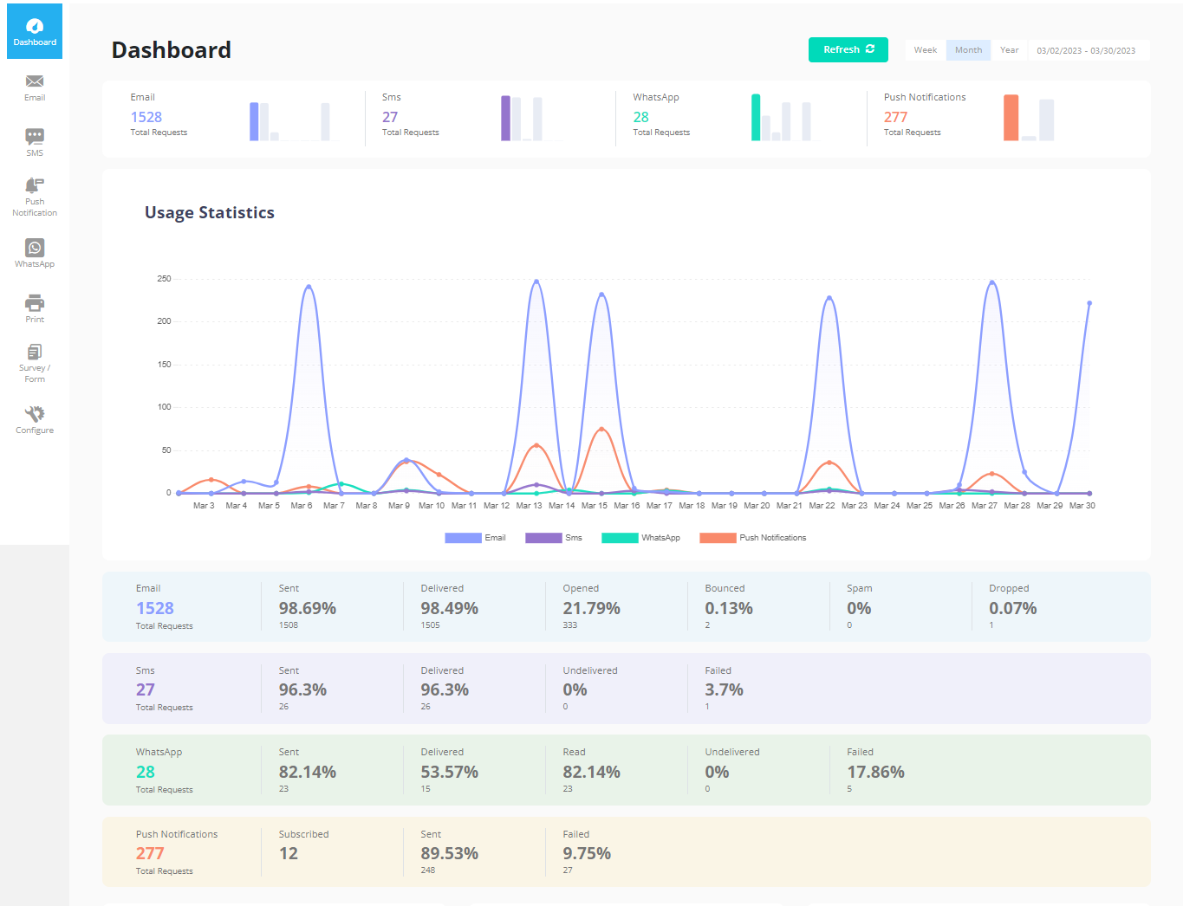Click the Sms mini bar chart
This screenshot has width=1183, height=906.
[x=520, y=117]
